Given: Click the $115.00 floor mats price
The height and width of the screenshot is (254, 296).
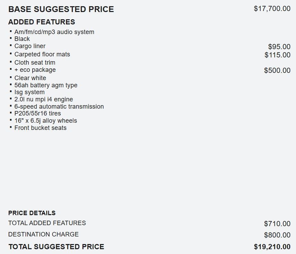Looking at the screenshot, I should click(x=277, y=55).
